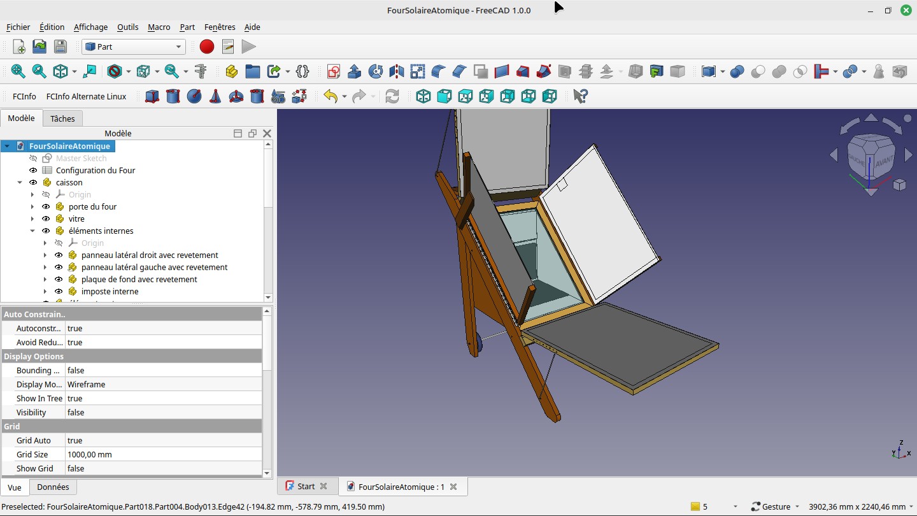Create a cube primitive
Image resolution: width=917 pixels, height=516 pixels.
[x=152, y=96]
